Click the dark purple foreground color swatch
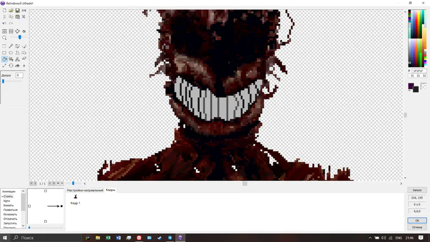430x242 pixels. 411,86
